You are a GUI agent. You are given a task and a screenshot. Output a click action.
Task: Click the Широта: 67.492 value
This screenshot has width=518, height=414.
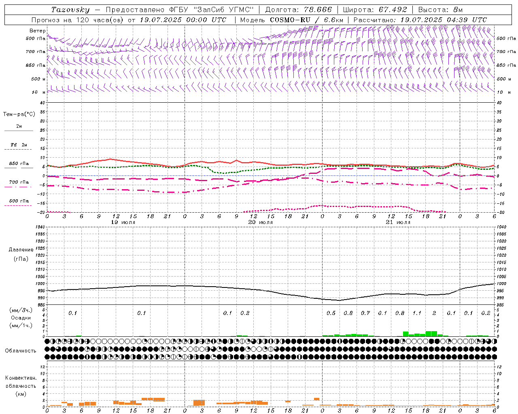click(375, 10)
